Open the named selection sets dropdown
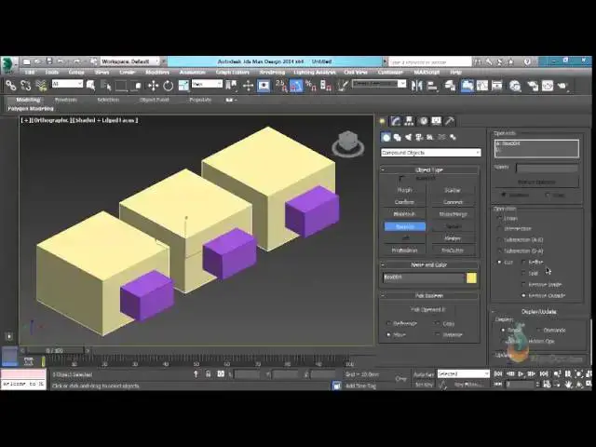The height and width of the screenshot is (447, 596). [379, 83]
